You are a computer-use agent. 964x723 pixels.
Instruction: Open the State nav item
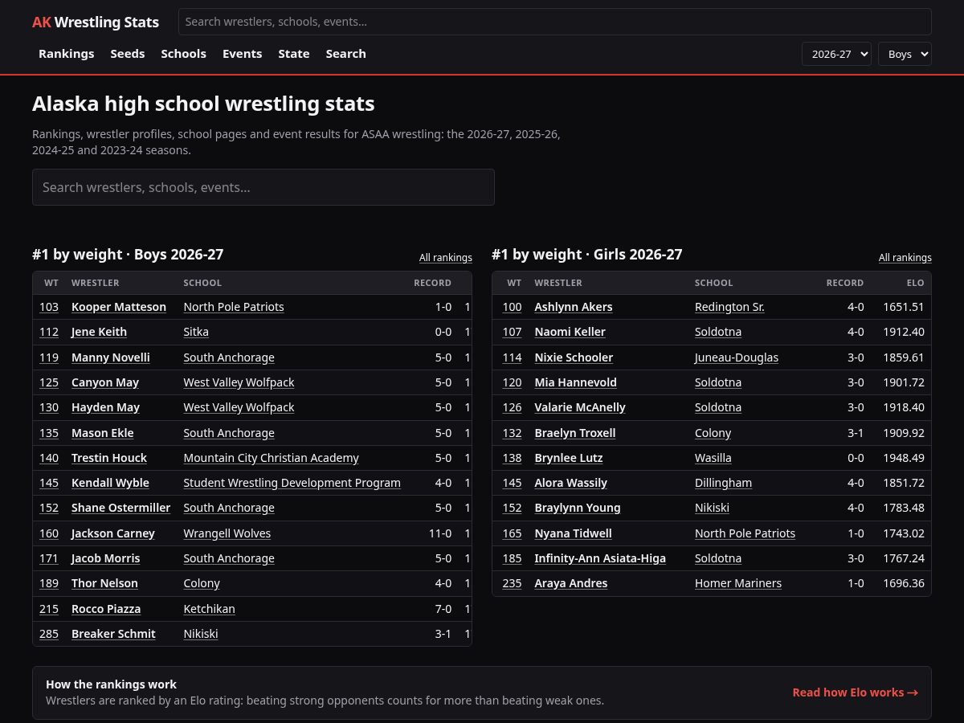294,54
